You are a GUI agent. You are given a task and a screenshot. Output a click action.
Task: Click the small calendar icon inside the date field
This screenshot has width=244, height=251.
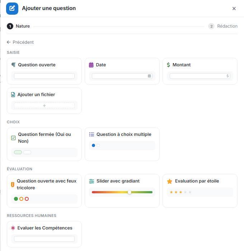[x=149, y=76]
